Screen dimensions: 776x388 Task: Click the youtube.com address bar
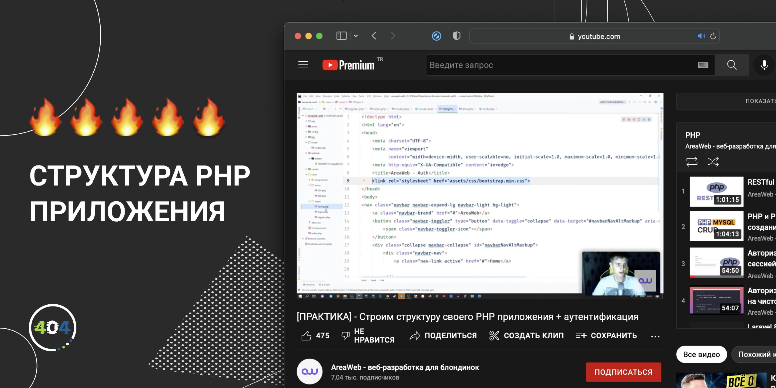click(x=594, y=36)
